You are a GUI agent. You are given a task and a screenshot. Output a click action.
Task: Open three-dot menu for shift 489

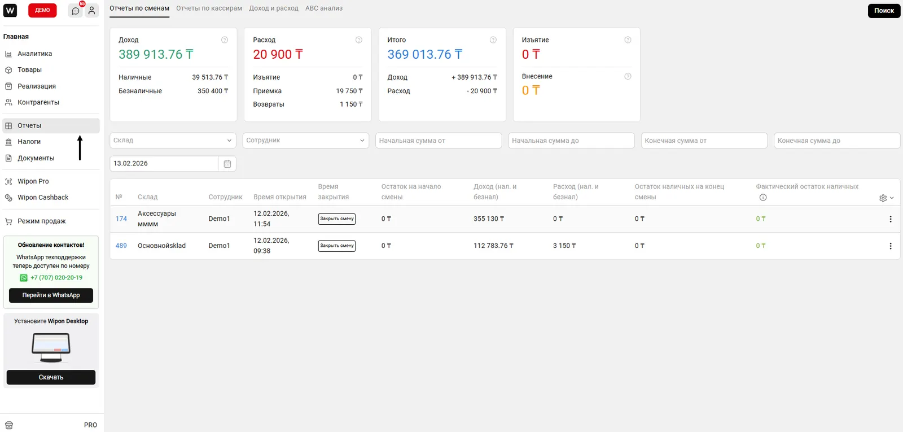[x=891, y=246]
